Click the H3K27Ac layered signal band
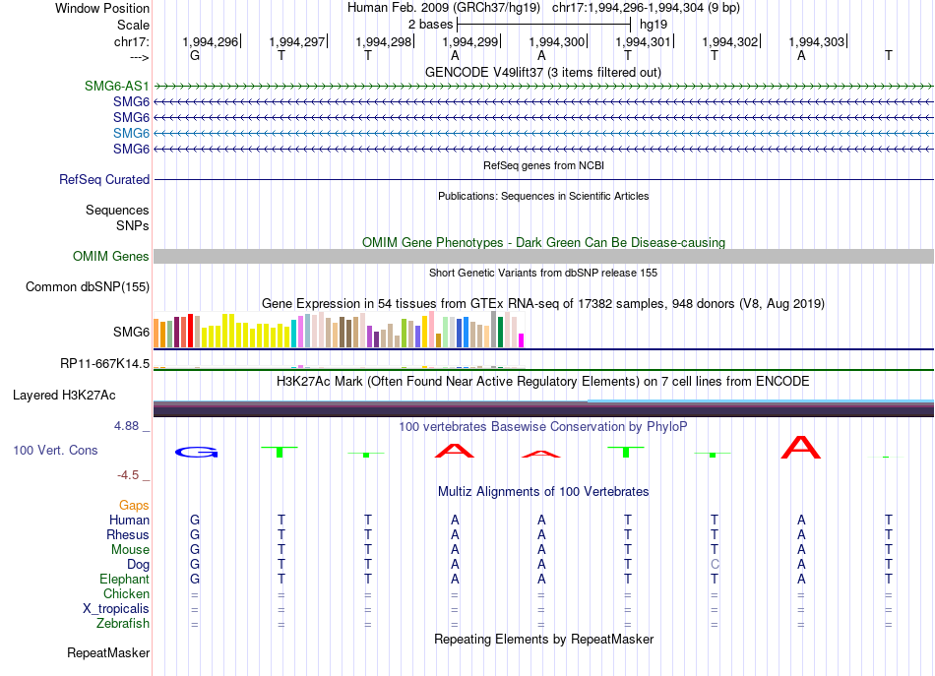The image size is (935, 676). point(544,408)
